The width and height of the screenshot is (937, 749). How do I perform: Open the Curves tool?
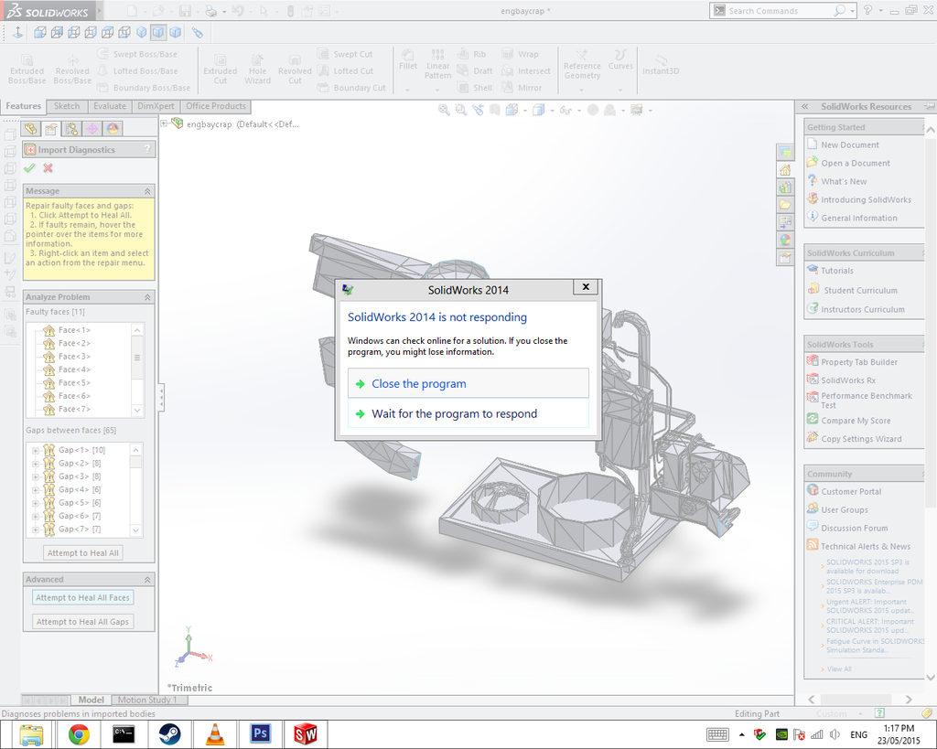(620, 60)
